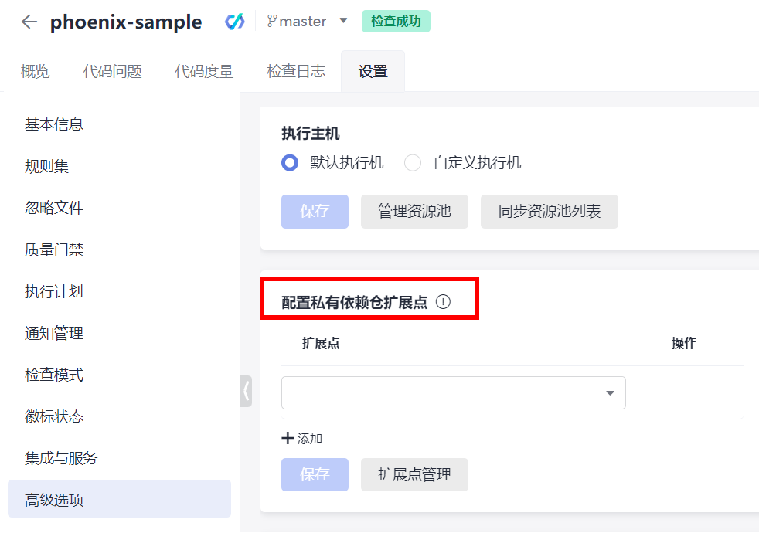759x533 pixels.
Task: Save the 执行主机 settings
Action: [315, 212]
